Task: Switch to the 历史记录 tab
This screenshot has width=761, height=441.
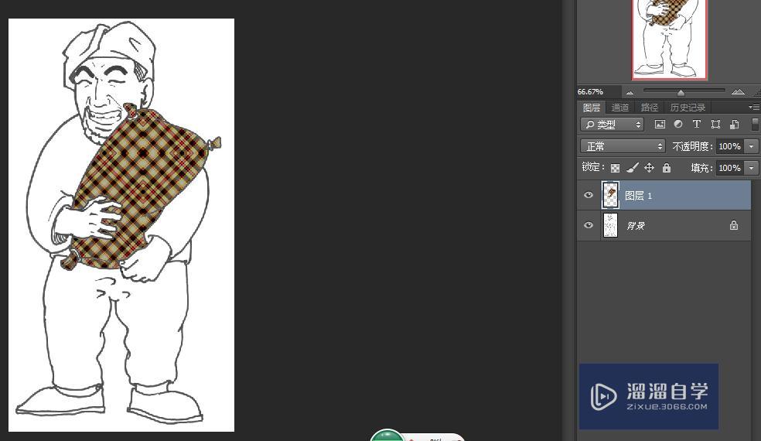Action: pyautogui.click(x=688, y=108)
